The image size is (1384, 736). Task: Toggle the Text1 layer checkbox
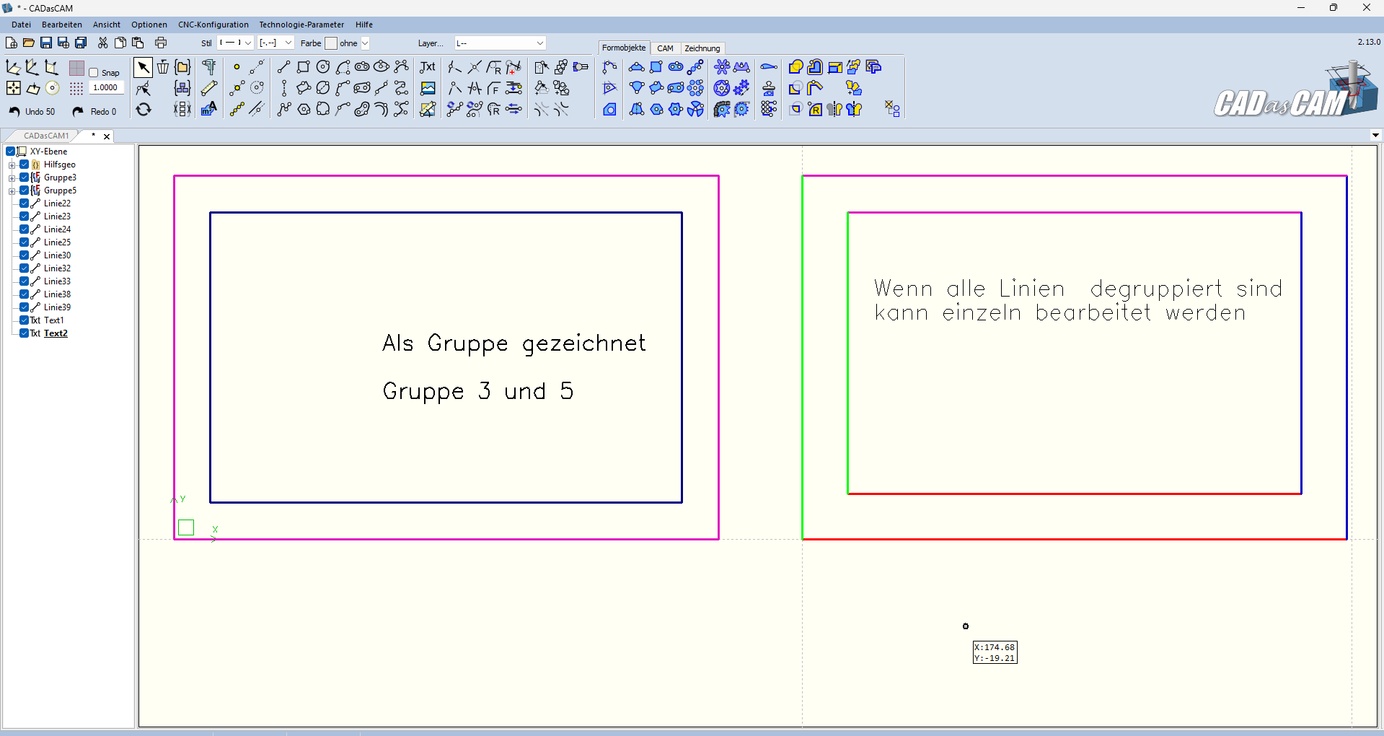click(x=25, y=320)
